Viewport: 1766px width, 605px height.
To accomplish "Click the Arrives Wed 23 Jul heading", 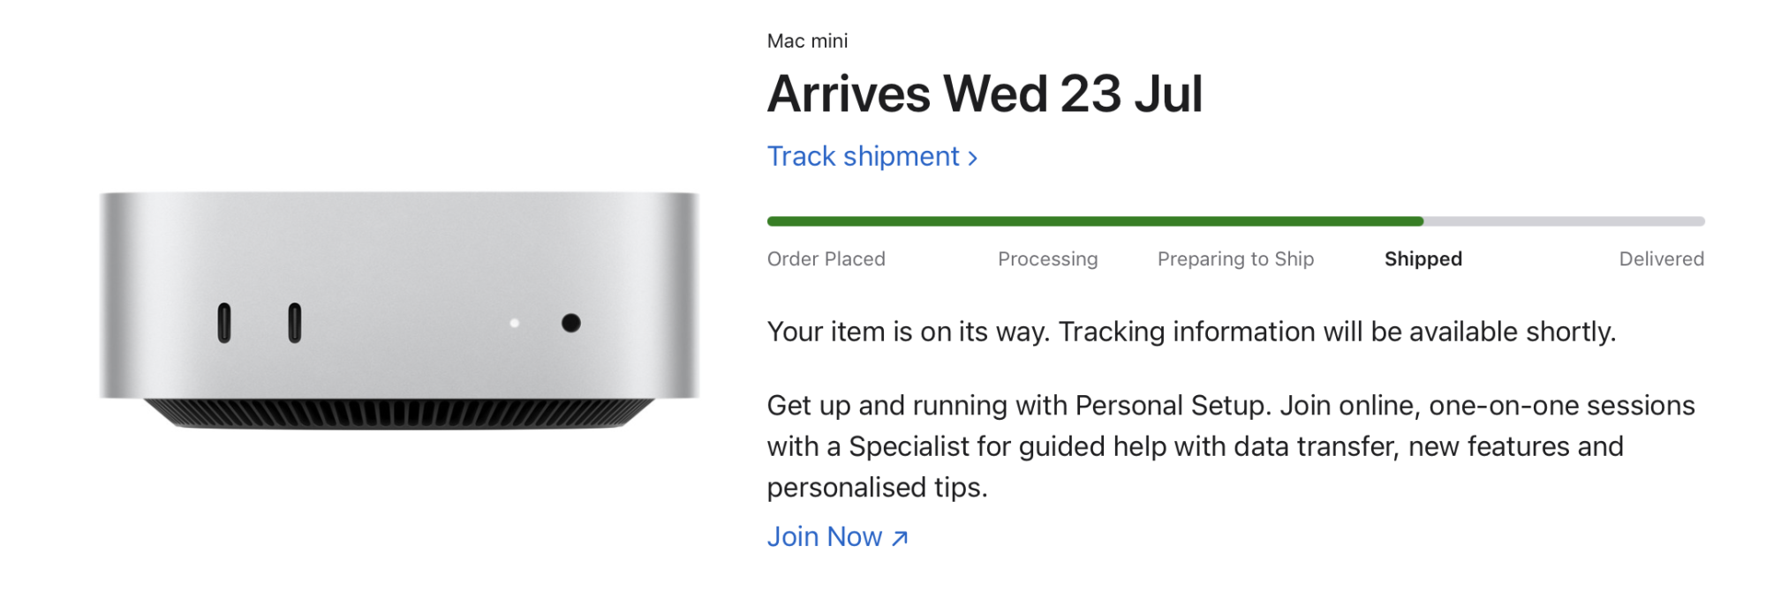I will tap(985, 93).
